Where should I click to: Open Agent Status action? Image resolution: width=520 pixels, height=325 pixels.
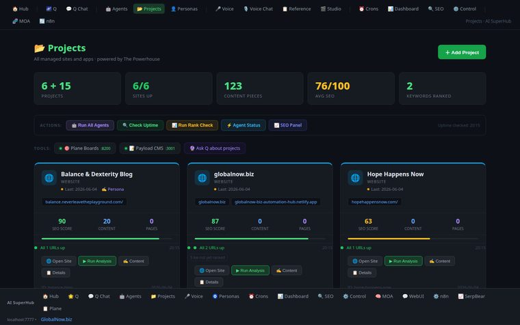(244, 125)
